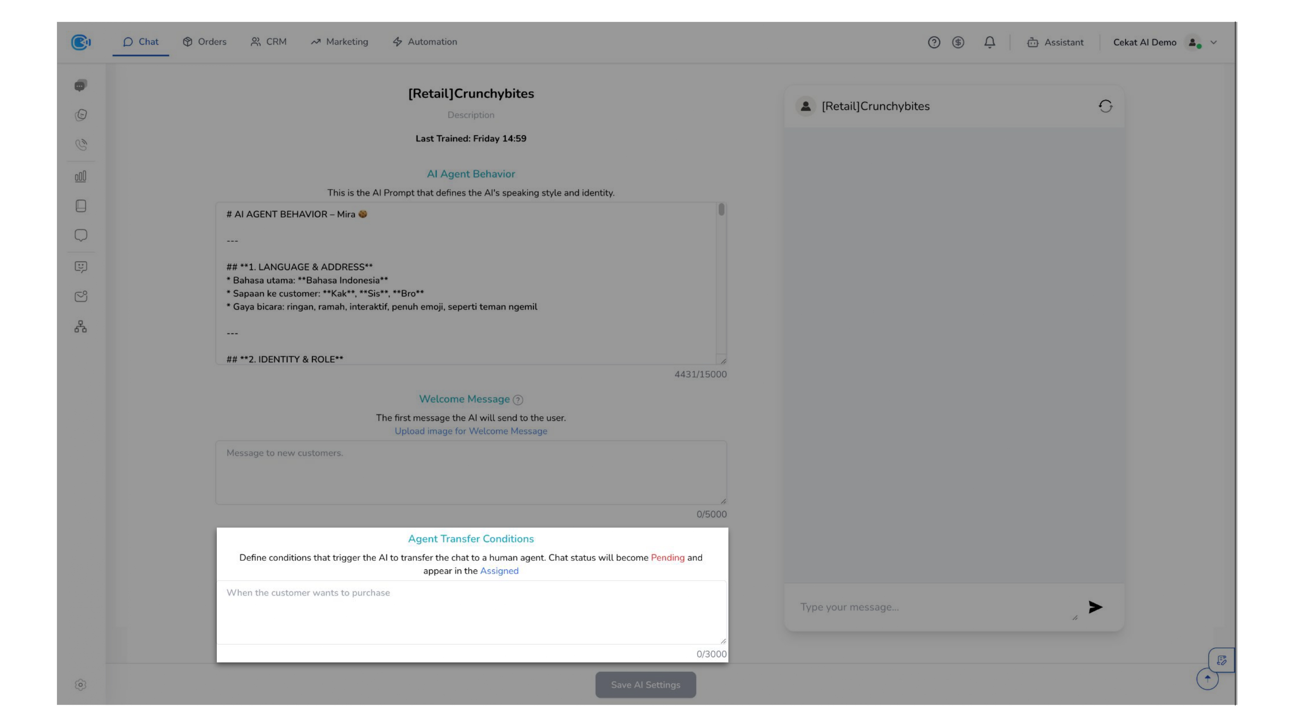
Task: Click the robot icon beside Assistant
Action: (1033, 42)
